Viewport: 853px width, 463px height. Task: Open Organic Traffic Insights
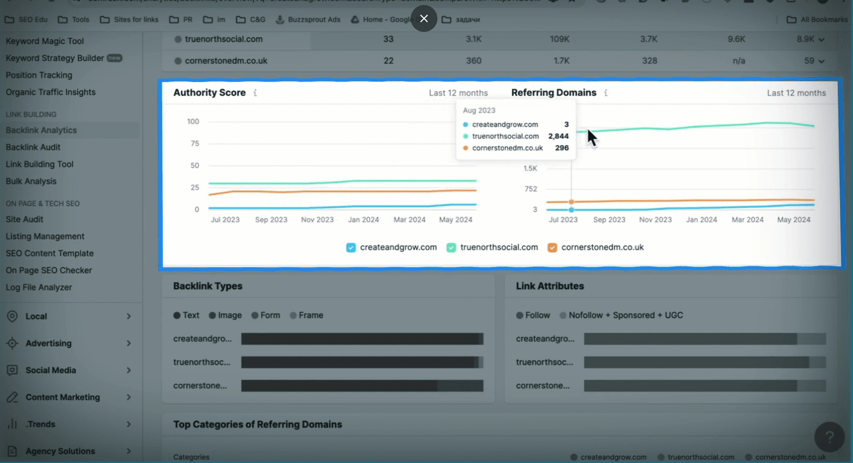tap(51, 92)
